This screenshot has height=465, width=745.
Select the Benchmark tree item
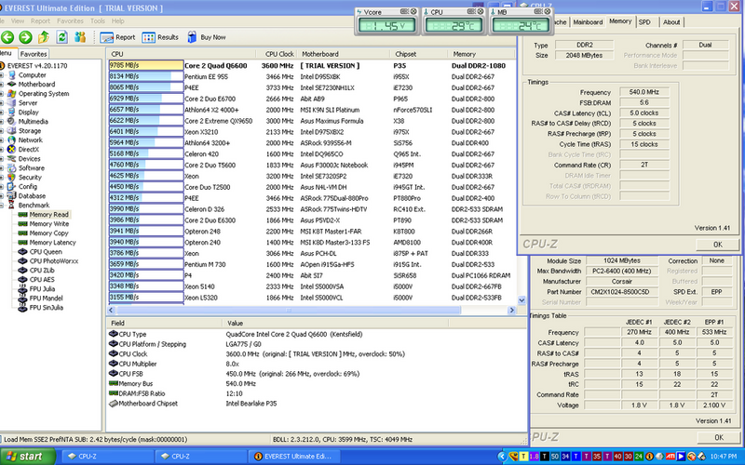pyautogui.click(x=34, y=205)
